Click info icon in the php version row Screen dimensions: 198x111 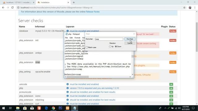coord(67,88)
